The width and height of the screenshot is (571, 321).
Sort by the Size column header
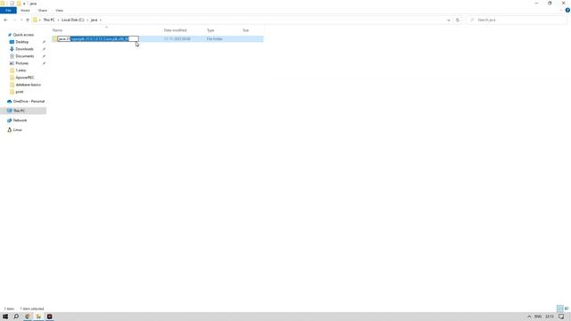point(245,30)
